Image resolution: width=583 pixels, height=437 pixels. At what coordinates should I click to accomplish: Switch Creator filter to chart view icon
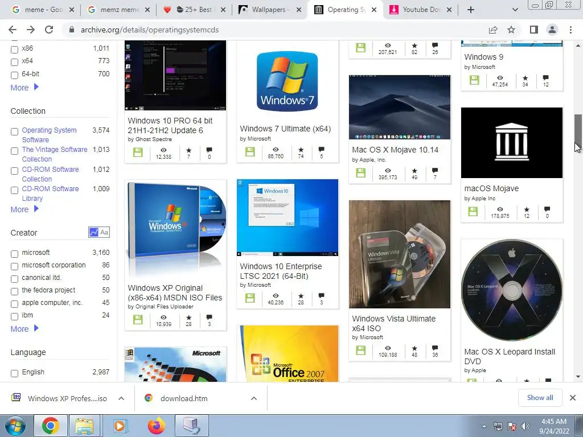coord(94,233)
